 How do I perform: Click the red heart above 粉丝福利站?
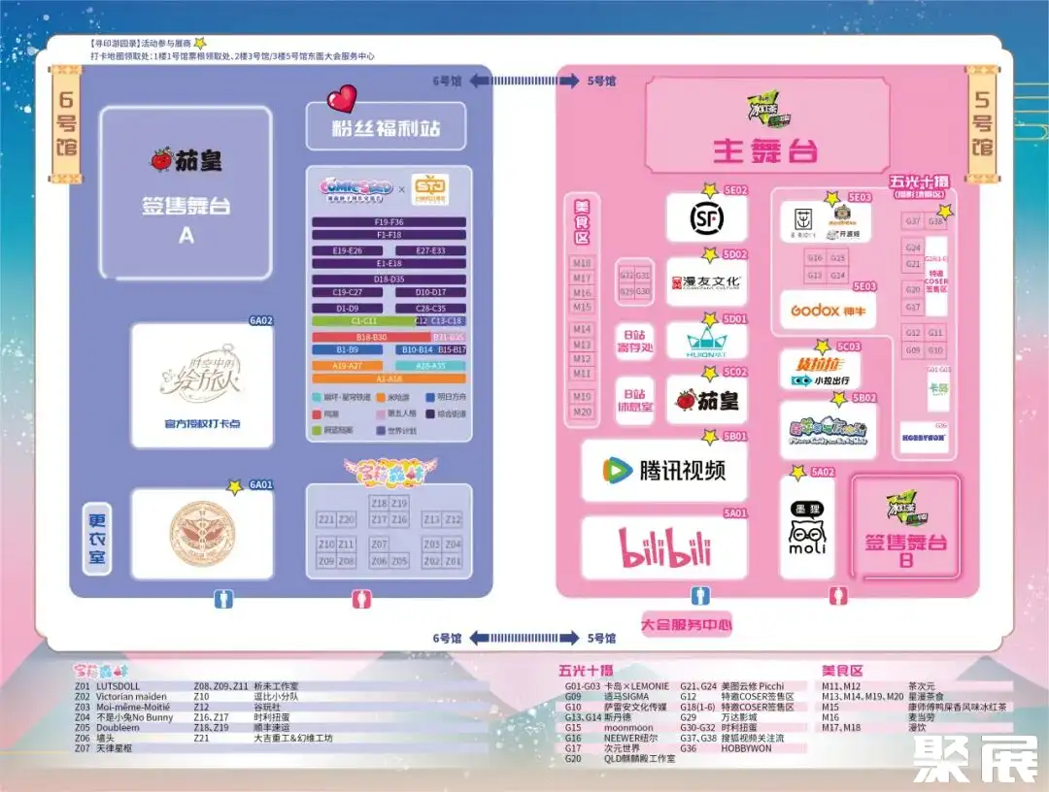(x=341, y=99)
